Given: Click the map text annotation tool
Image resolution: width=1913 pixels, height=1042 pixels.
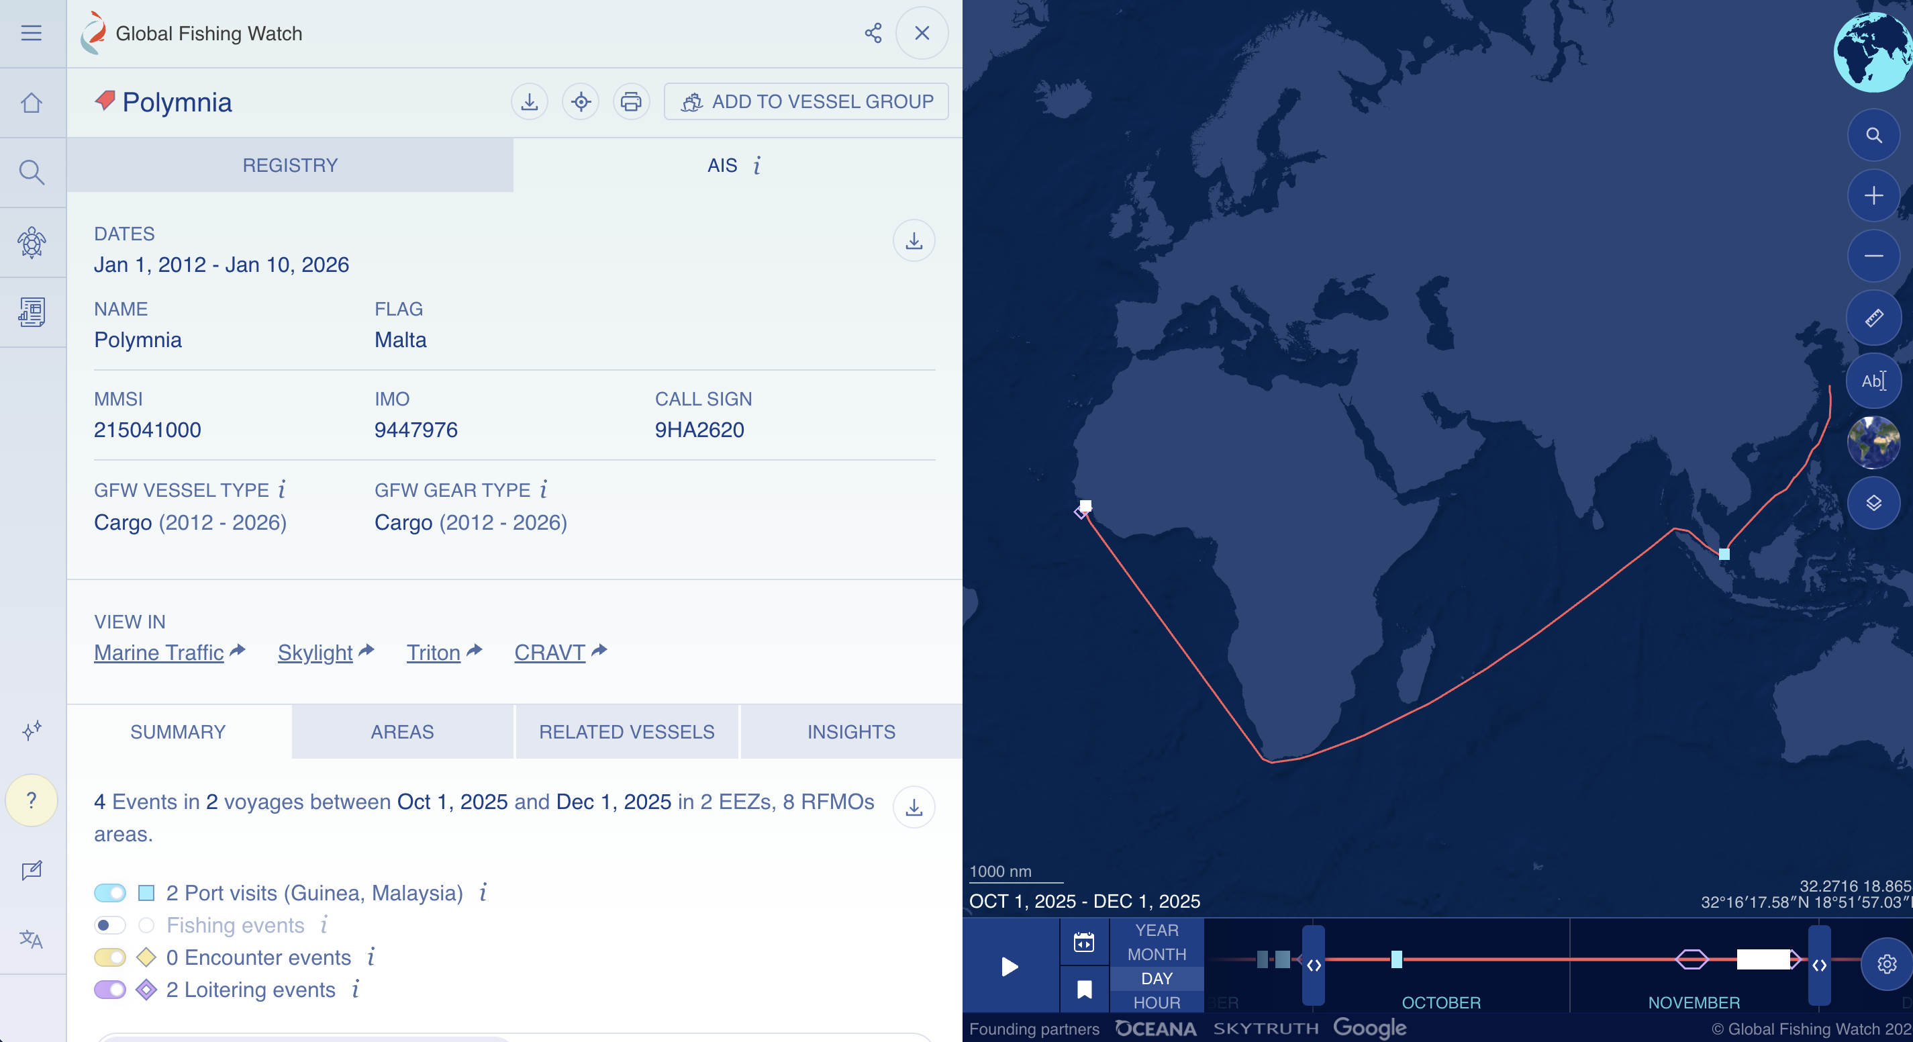Looking at the screenshot, I should point(1873,381).
